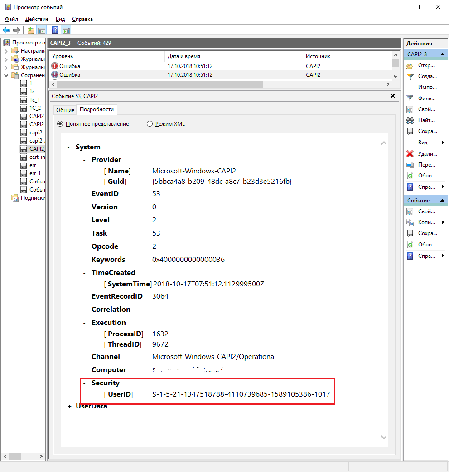Screen dimensions: 449x472
Task: Collapse the CAPI2_3 actions section
Action: (443, 54)
